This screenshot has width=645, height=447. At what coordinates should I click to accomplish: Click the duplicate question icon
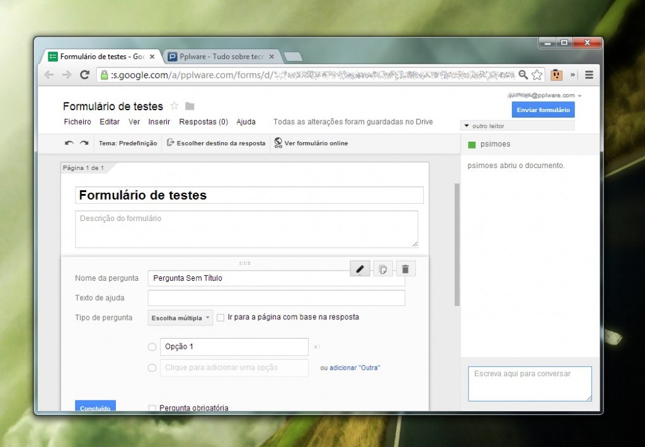383,268
